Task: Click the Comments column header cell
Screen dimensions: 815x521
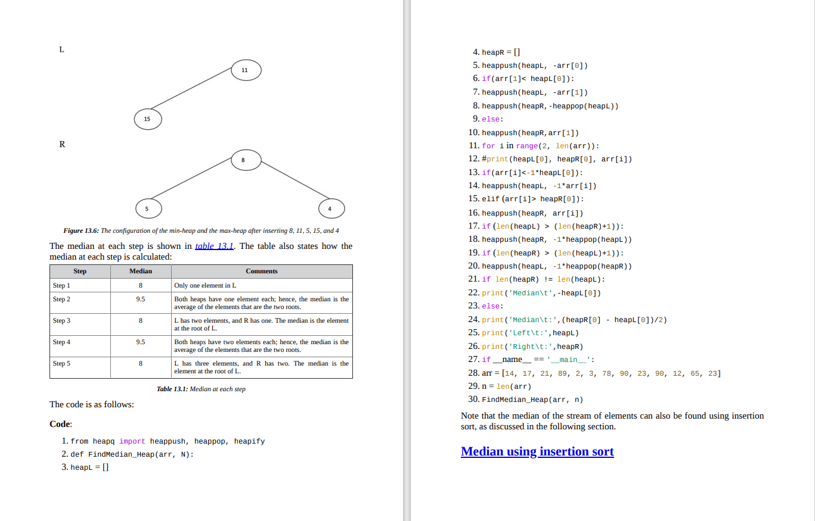Action: [x=262, y=271]
